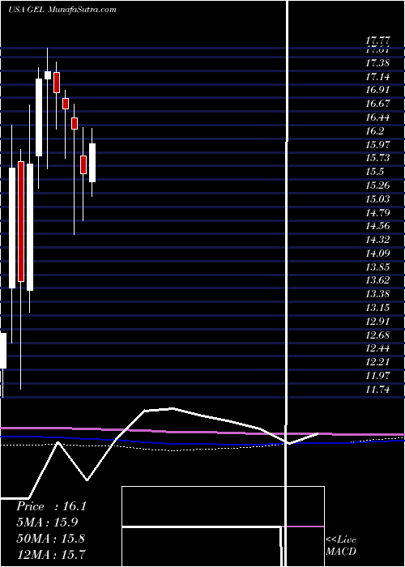Select the 16.2 price axis label
This screenshot has width=405, height=567.
(x=374, y=131)
